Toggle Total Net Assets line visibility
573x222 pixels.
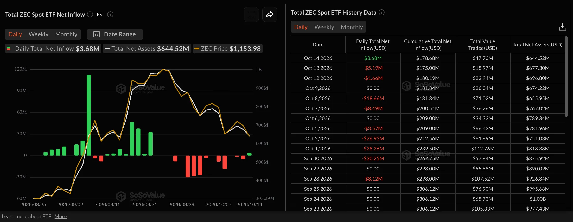(147, 49)
